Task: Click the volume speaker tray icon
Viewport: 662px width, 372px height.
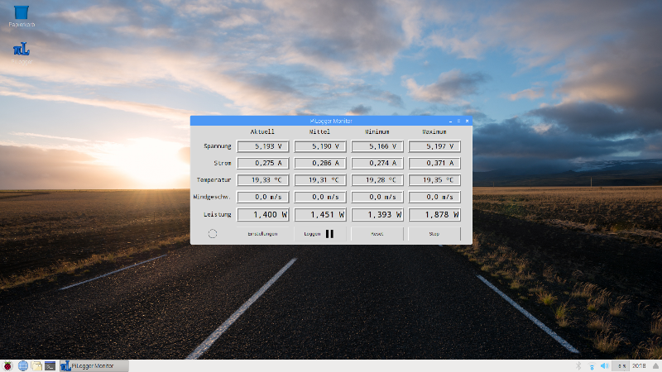Action: (604, 365)
